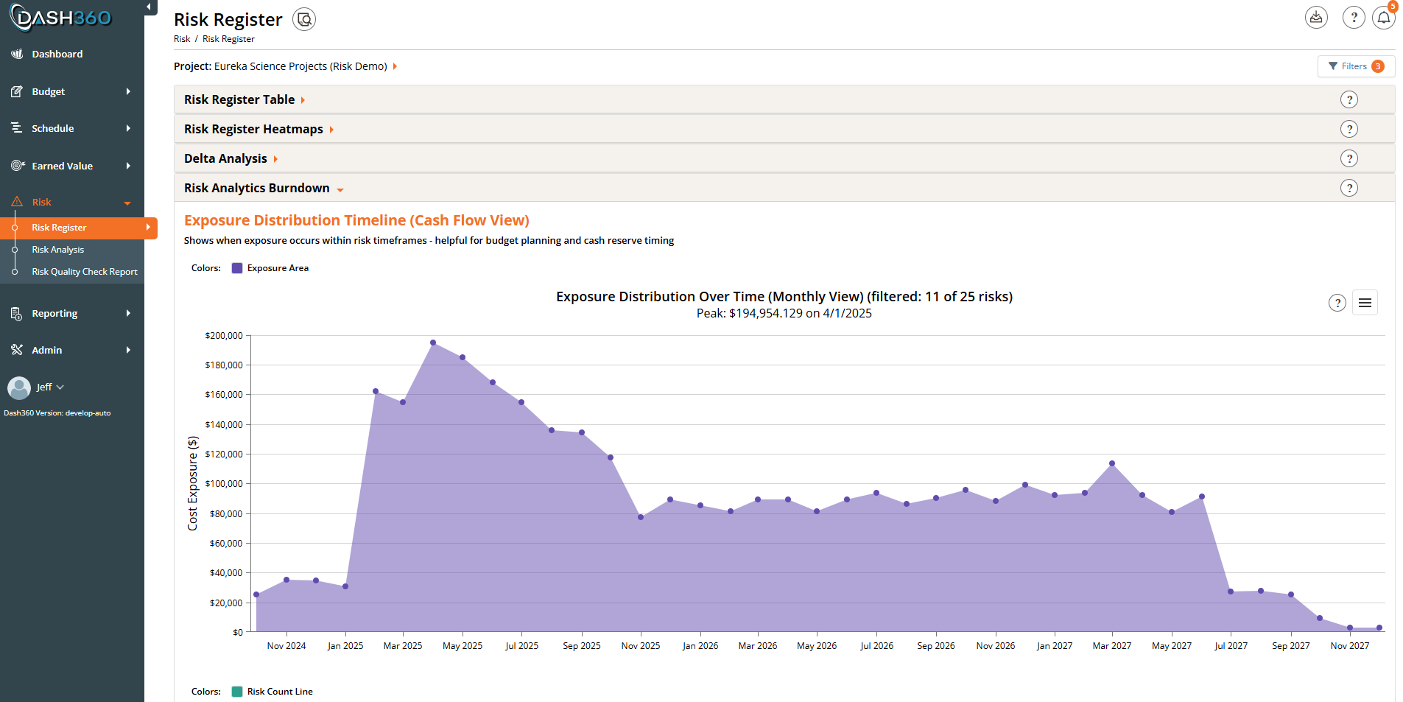The width and height of the screenshot is (1403, 702).
Task: Click the purple Exposure Area color swatch
Action: point(237,268)
